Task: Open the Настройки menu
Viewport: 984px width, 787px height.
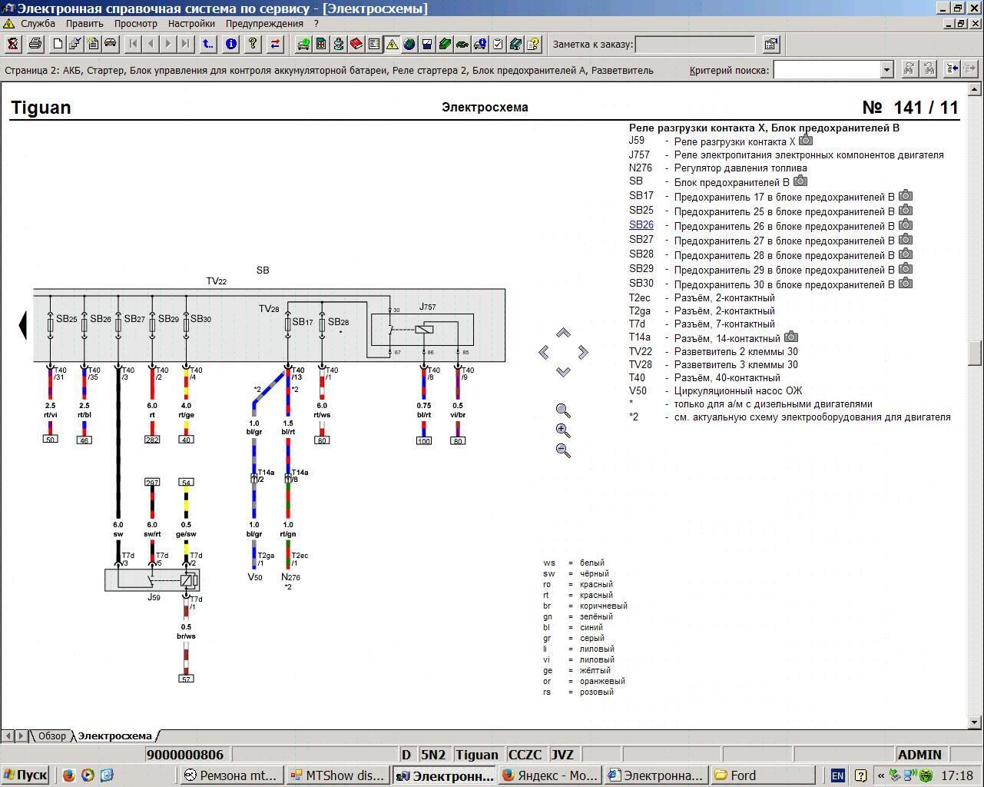Action: click(191, 24)
